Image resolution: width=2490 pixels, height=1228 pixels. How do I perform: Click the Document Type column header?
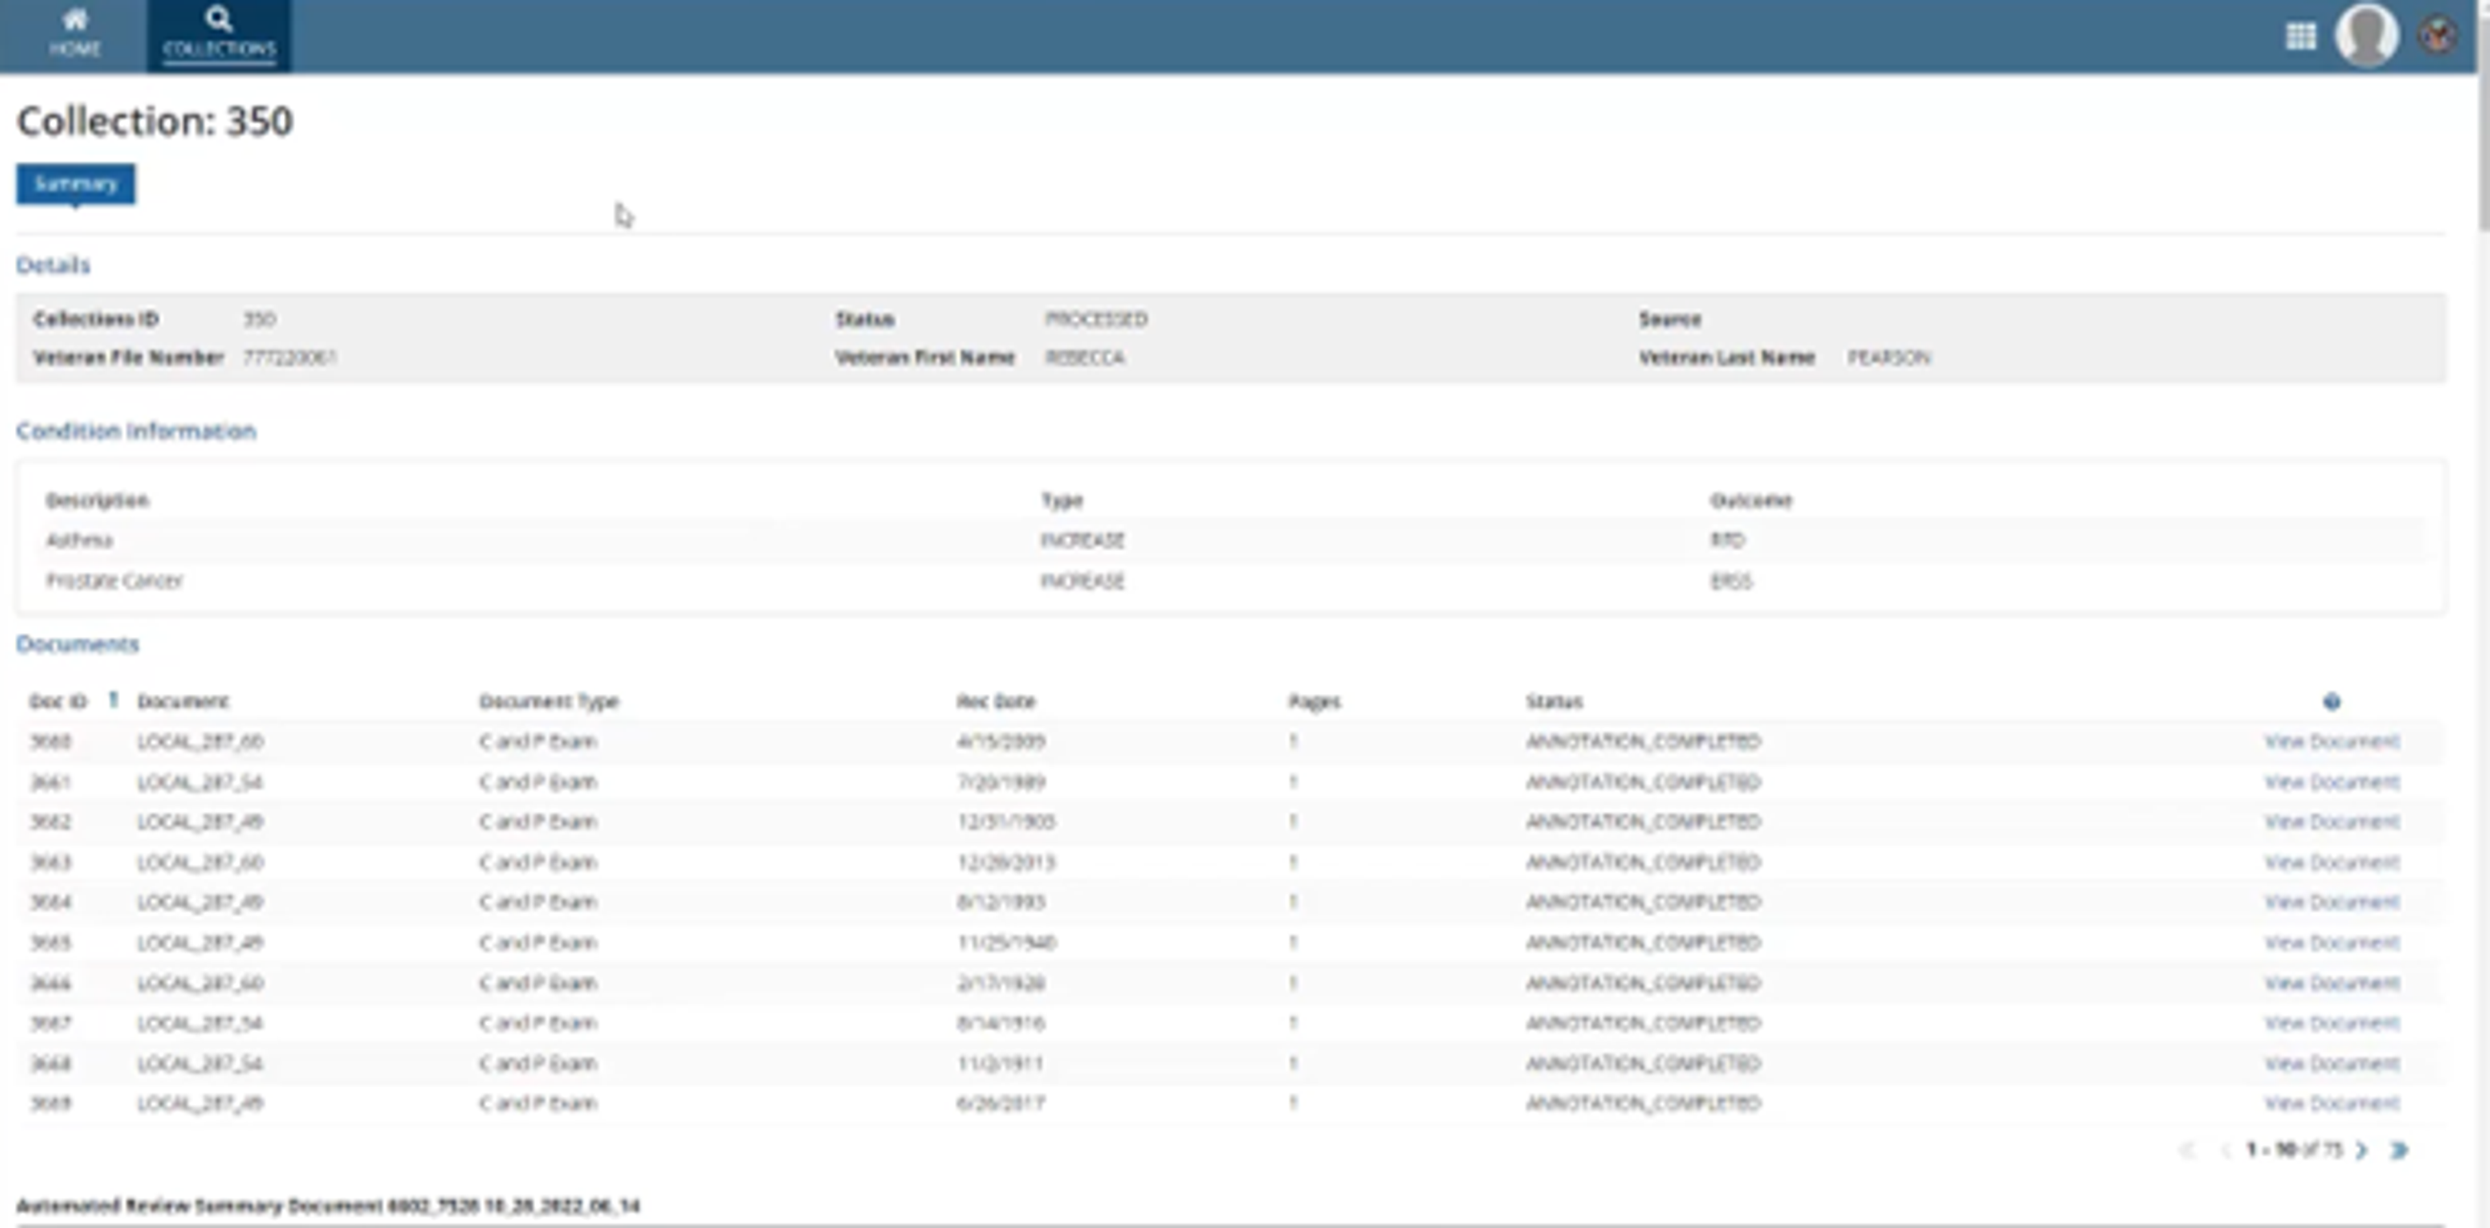coord(548,701)
